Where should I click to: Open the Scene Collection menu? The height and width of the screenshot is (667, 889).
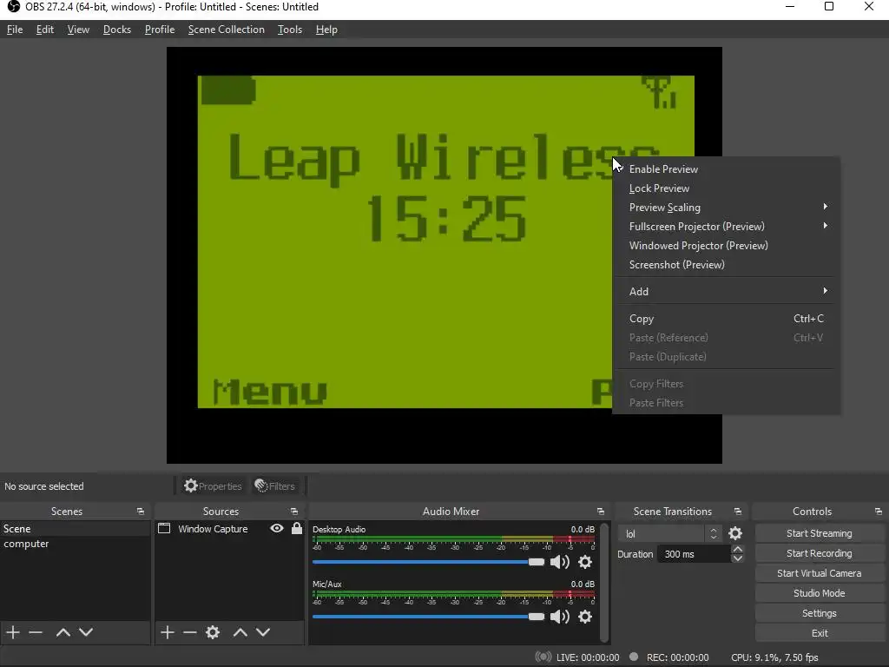227,30
